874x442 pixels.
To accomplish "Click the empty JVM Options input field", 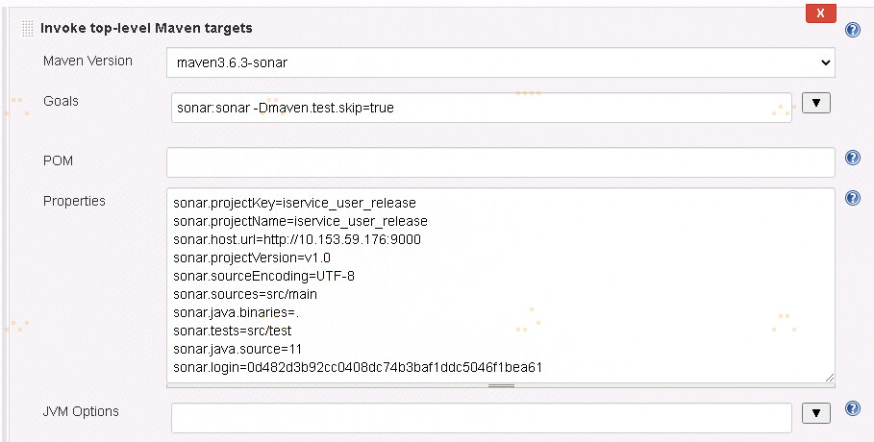I will pyautogui.click(x=482, y=417).
